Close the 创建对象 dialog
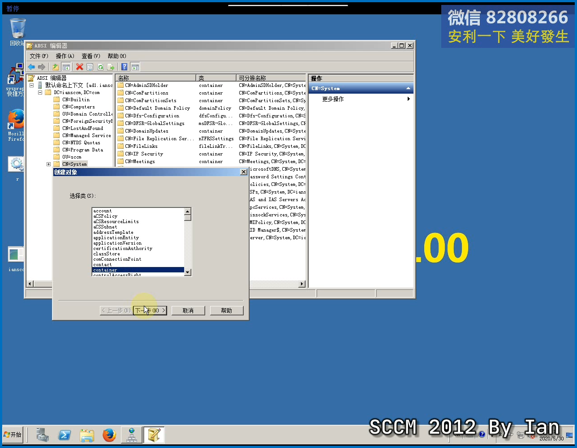 [x=244, y=172]
